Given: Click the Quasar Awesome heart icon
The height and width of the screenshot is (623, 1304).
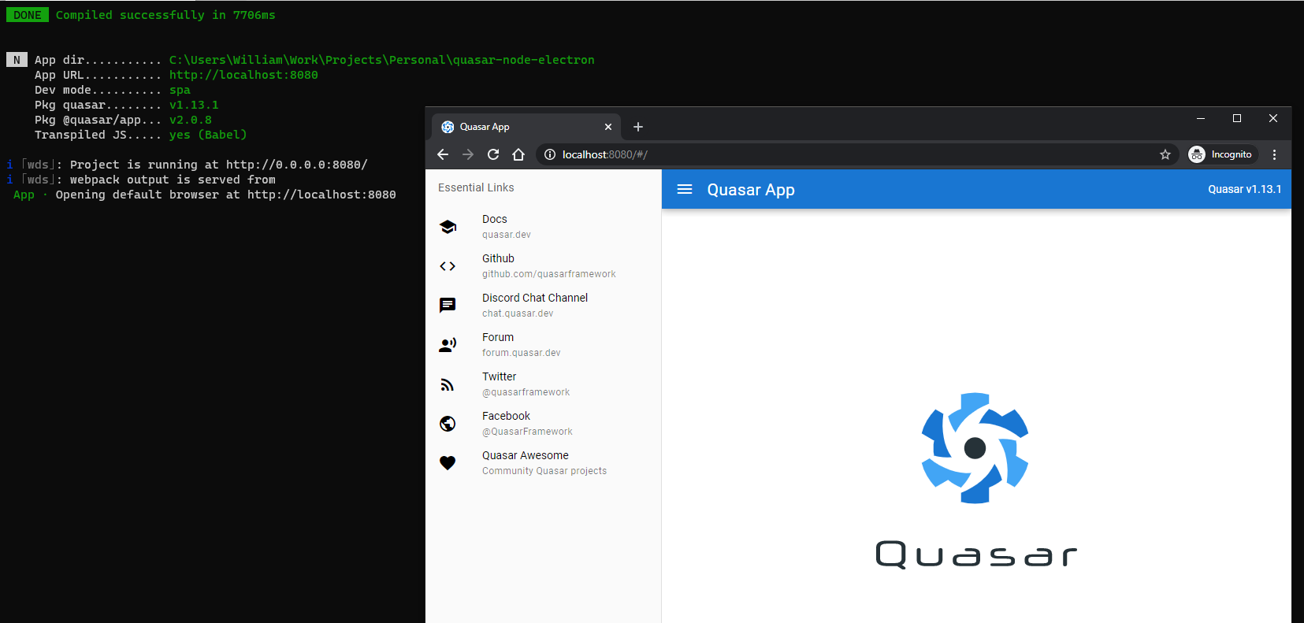Looking at the screenshot, I should pyautogui.click(x=448, y=463).
